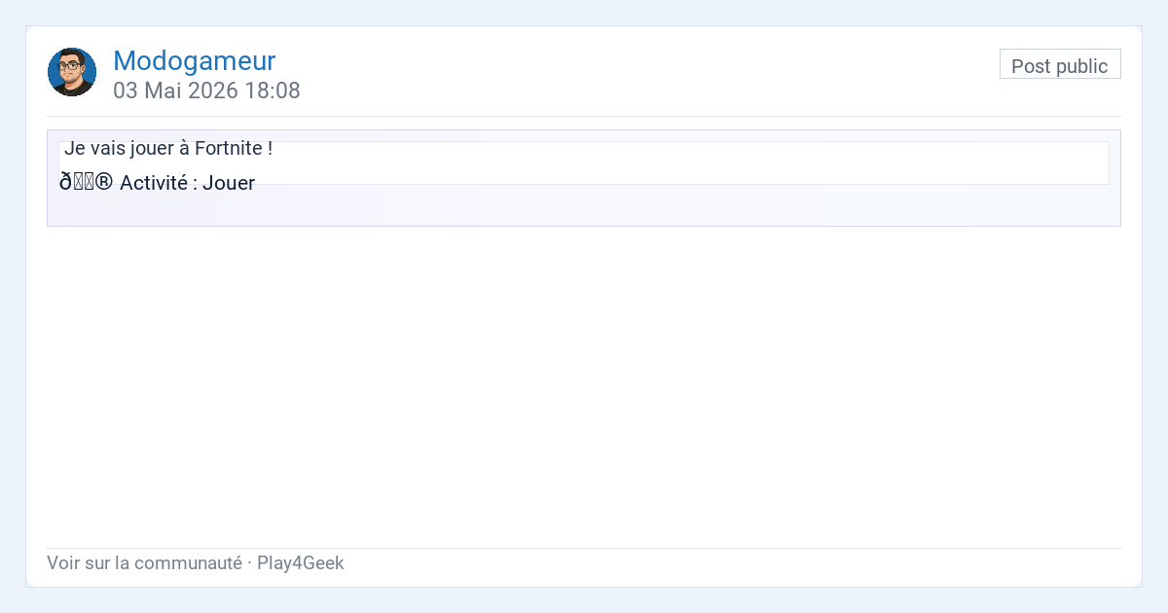Click the garbled emoji before Activité
This screenshot has height=613, width=1168.
tap(86, 182)
